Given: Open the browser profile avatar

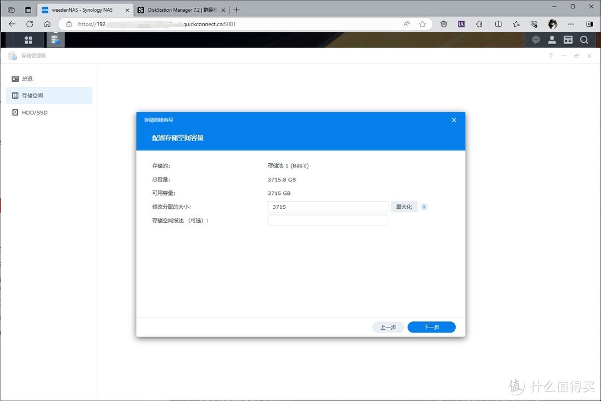Looking at the screenshot, I should (553, 24).
